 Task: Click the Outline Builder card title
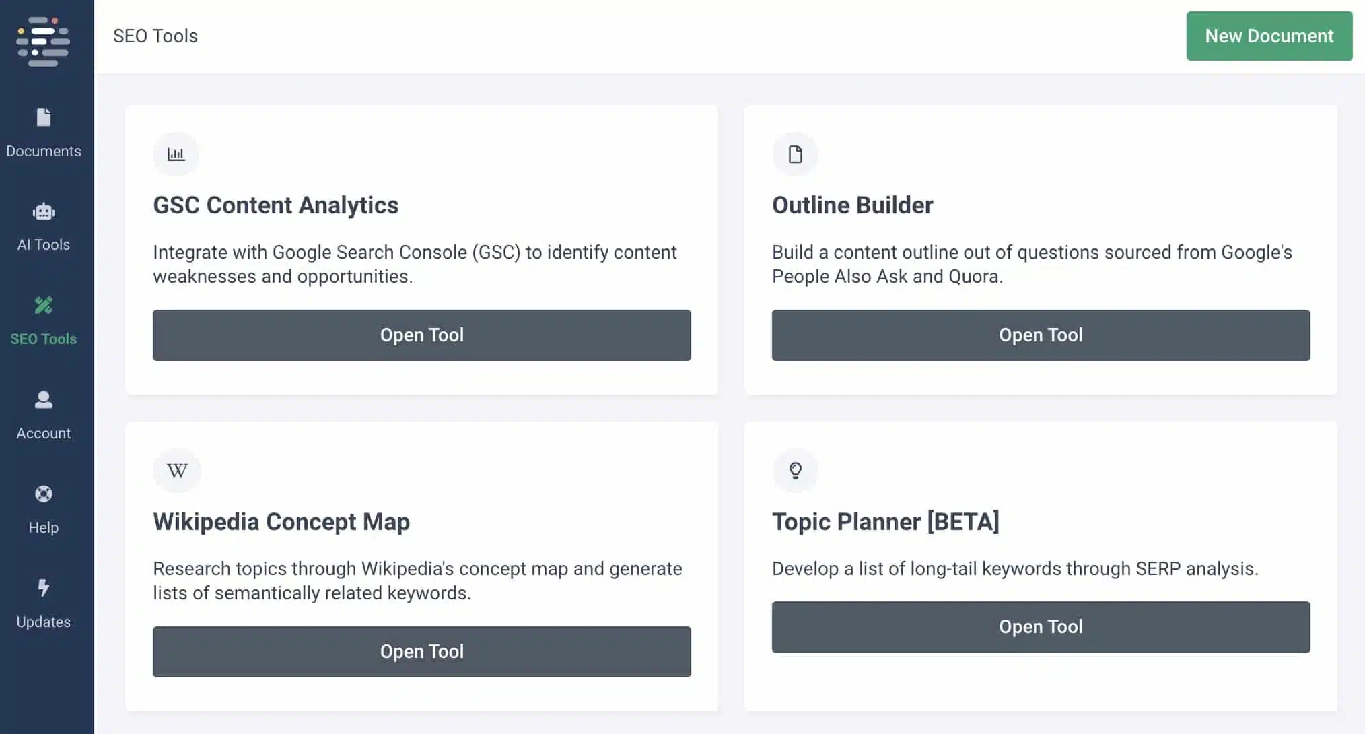852,205
